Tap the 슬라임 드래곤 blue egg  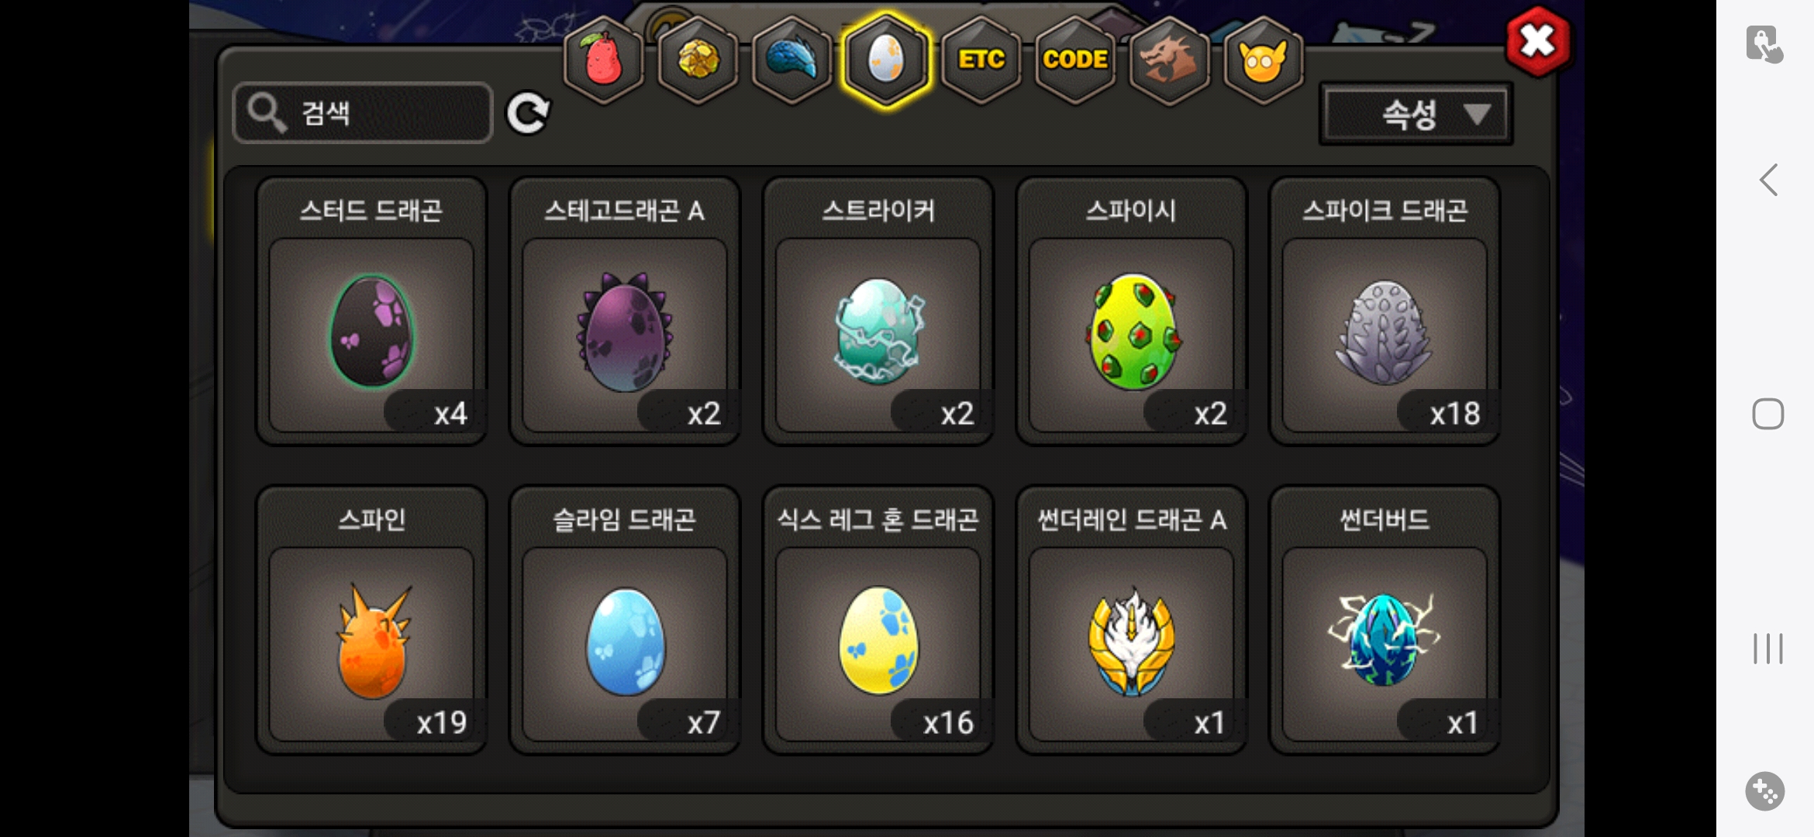pyautogui.click(x=625, y=620)
